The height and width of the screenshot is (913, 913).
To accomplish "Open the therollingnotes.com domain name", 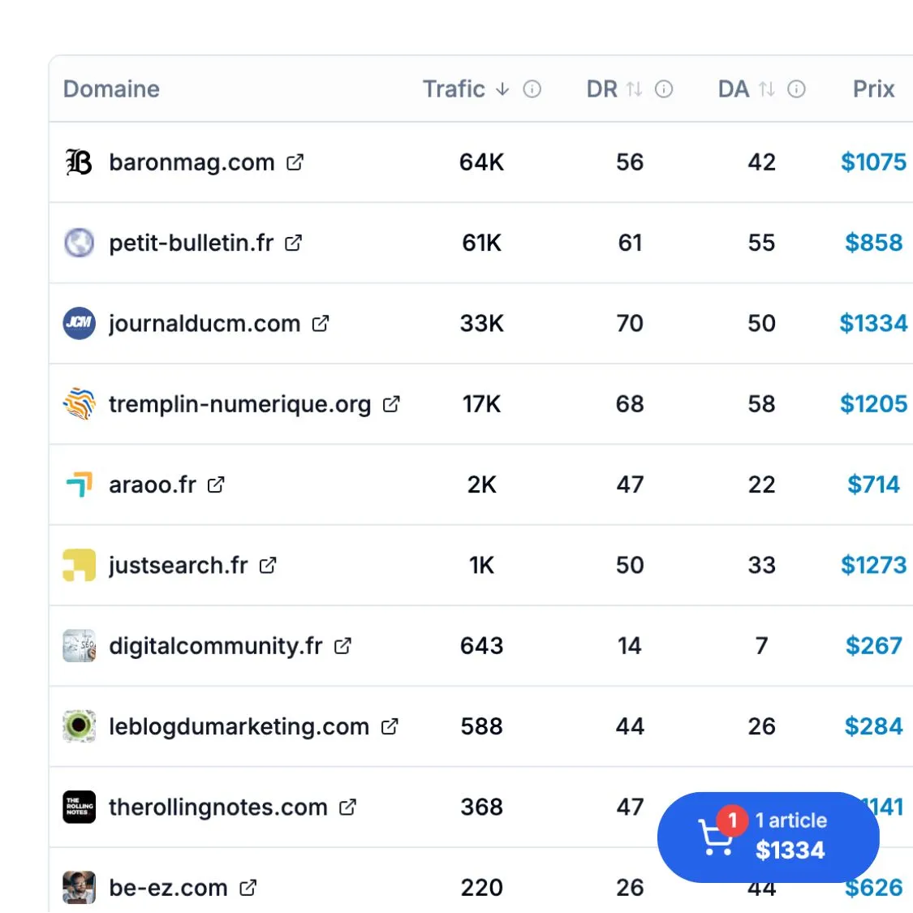I will click(x=217, y=807).
